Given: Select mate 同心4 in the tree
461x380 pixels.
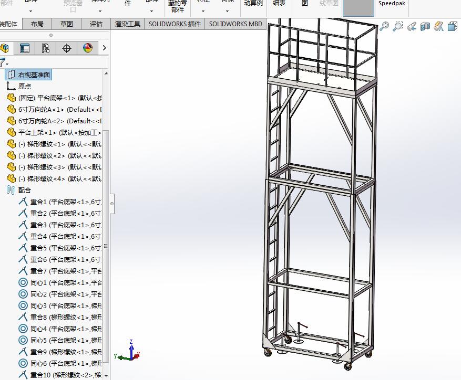Looking at the screenshot, I should pyautogui.click(x=60, y=329).
